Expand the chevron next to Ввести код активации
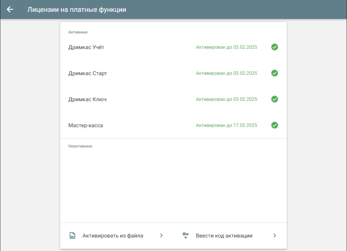The image size is (347, 251). pos(274,236)
